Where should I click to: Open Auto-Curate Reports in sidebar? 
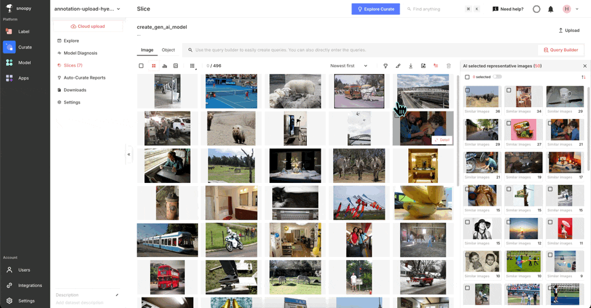[84, 78]
